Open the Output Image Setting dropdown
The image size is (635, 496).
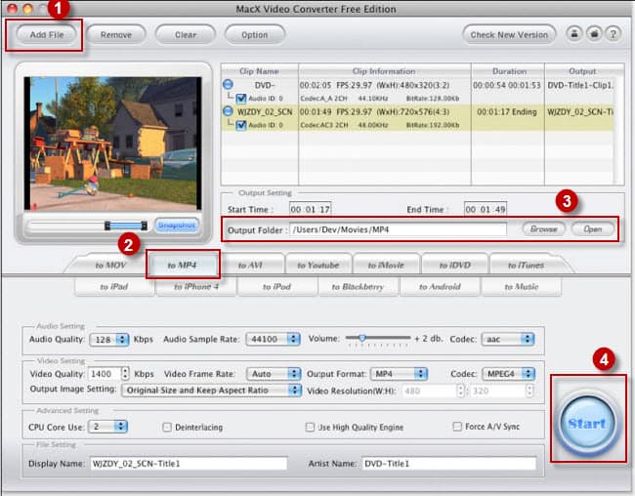coord(211,391)
